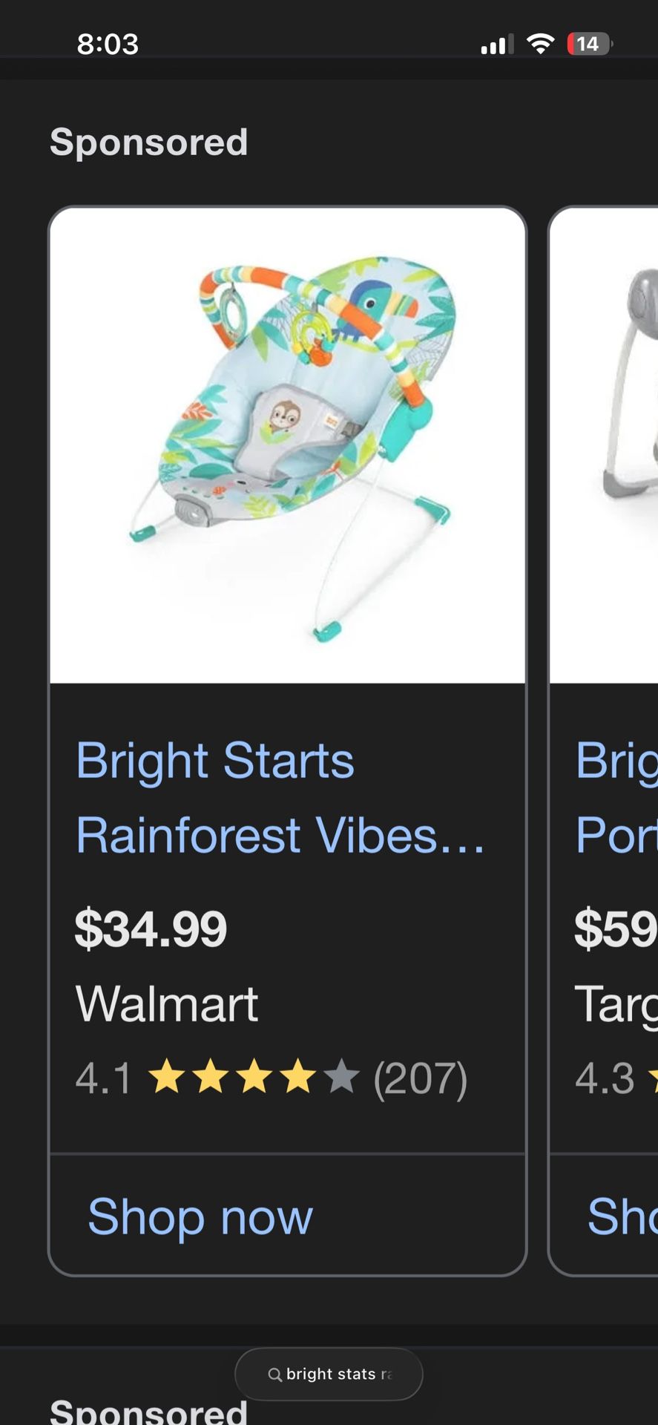Tap the yellow star rating icons

[x=254, y=1078]
